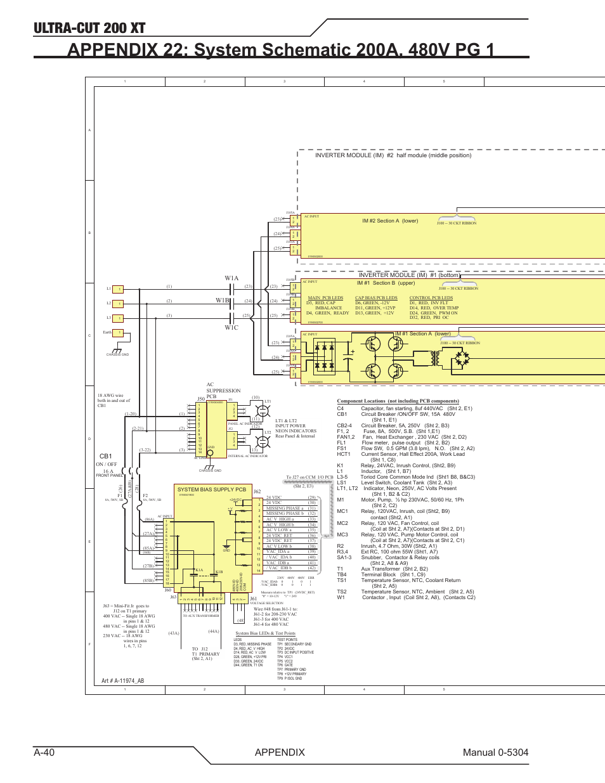The height and width of the screenshot is (783, 605).
Task: Click the INTERNAL AC INDICATOR label
Action: point(248,456)
